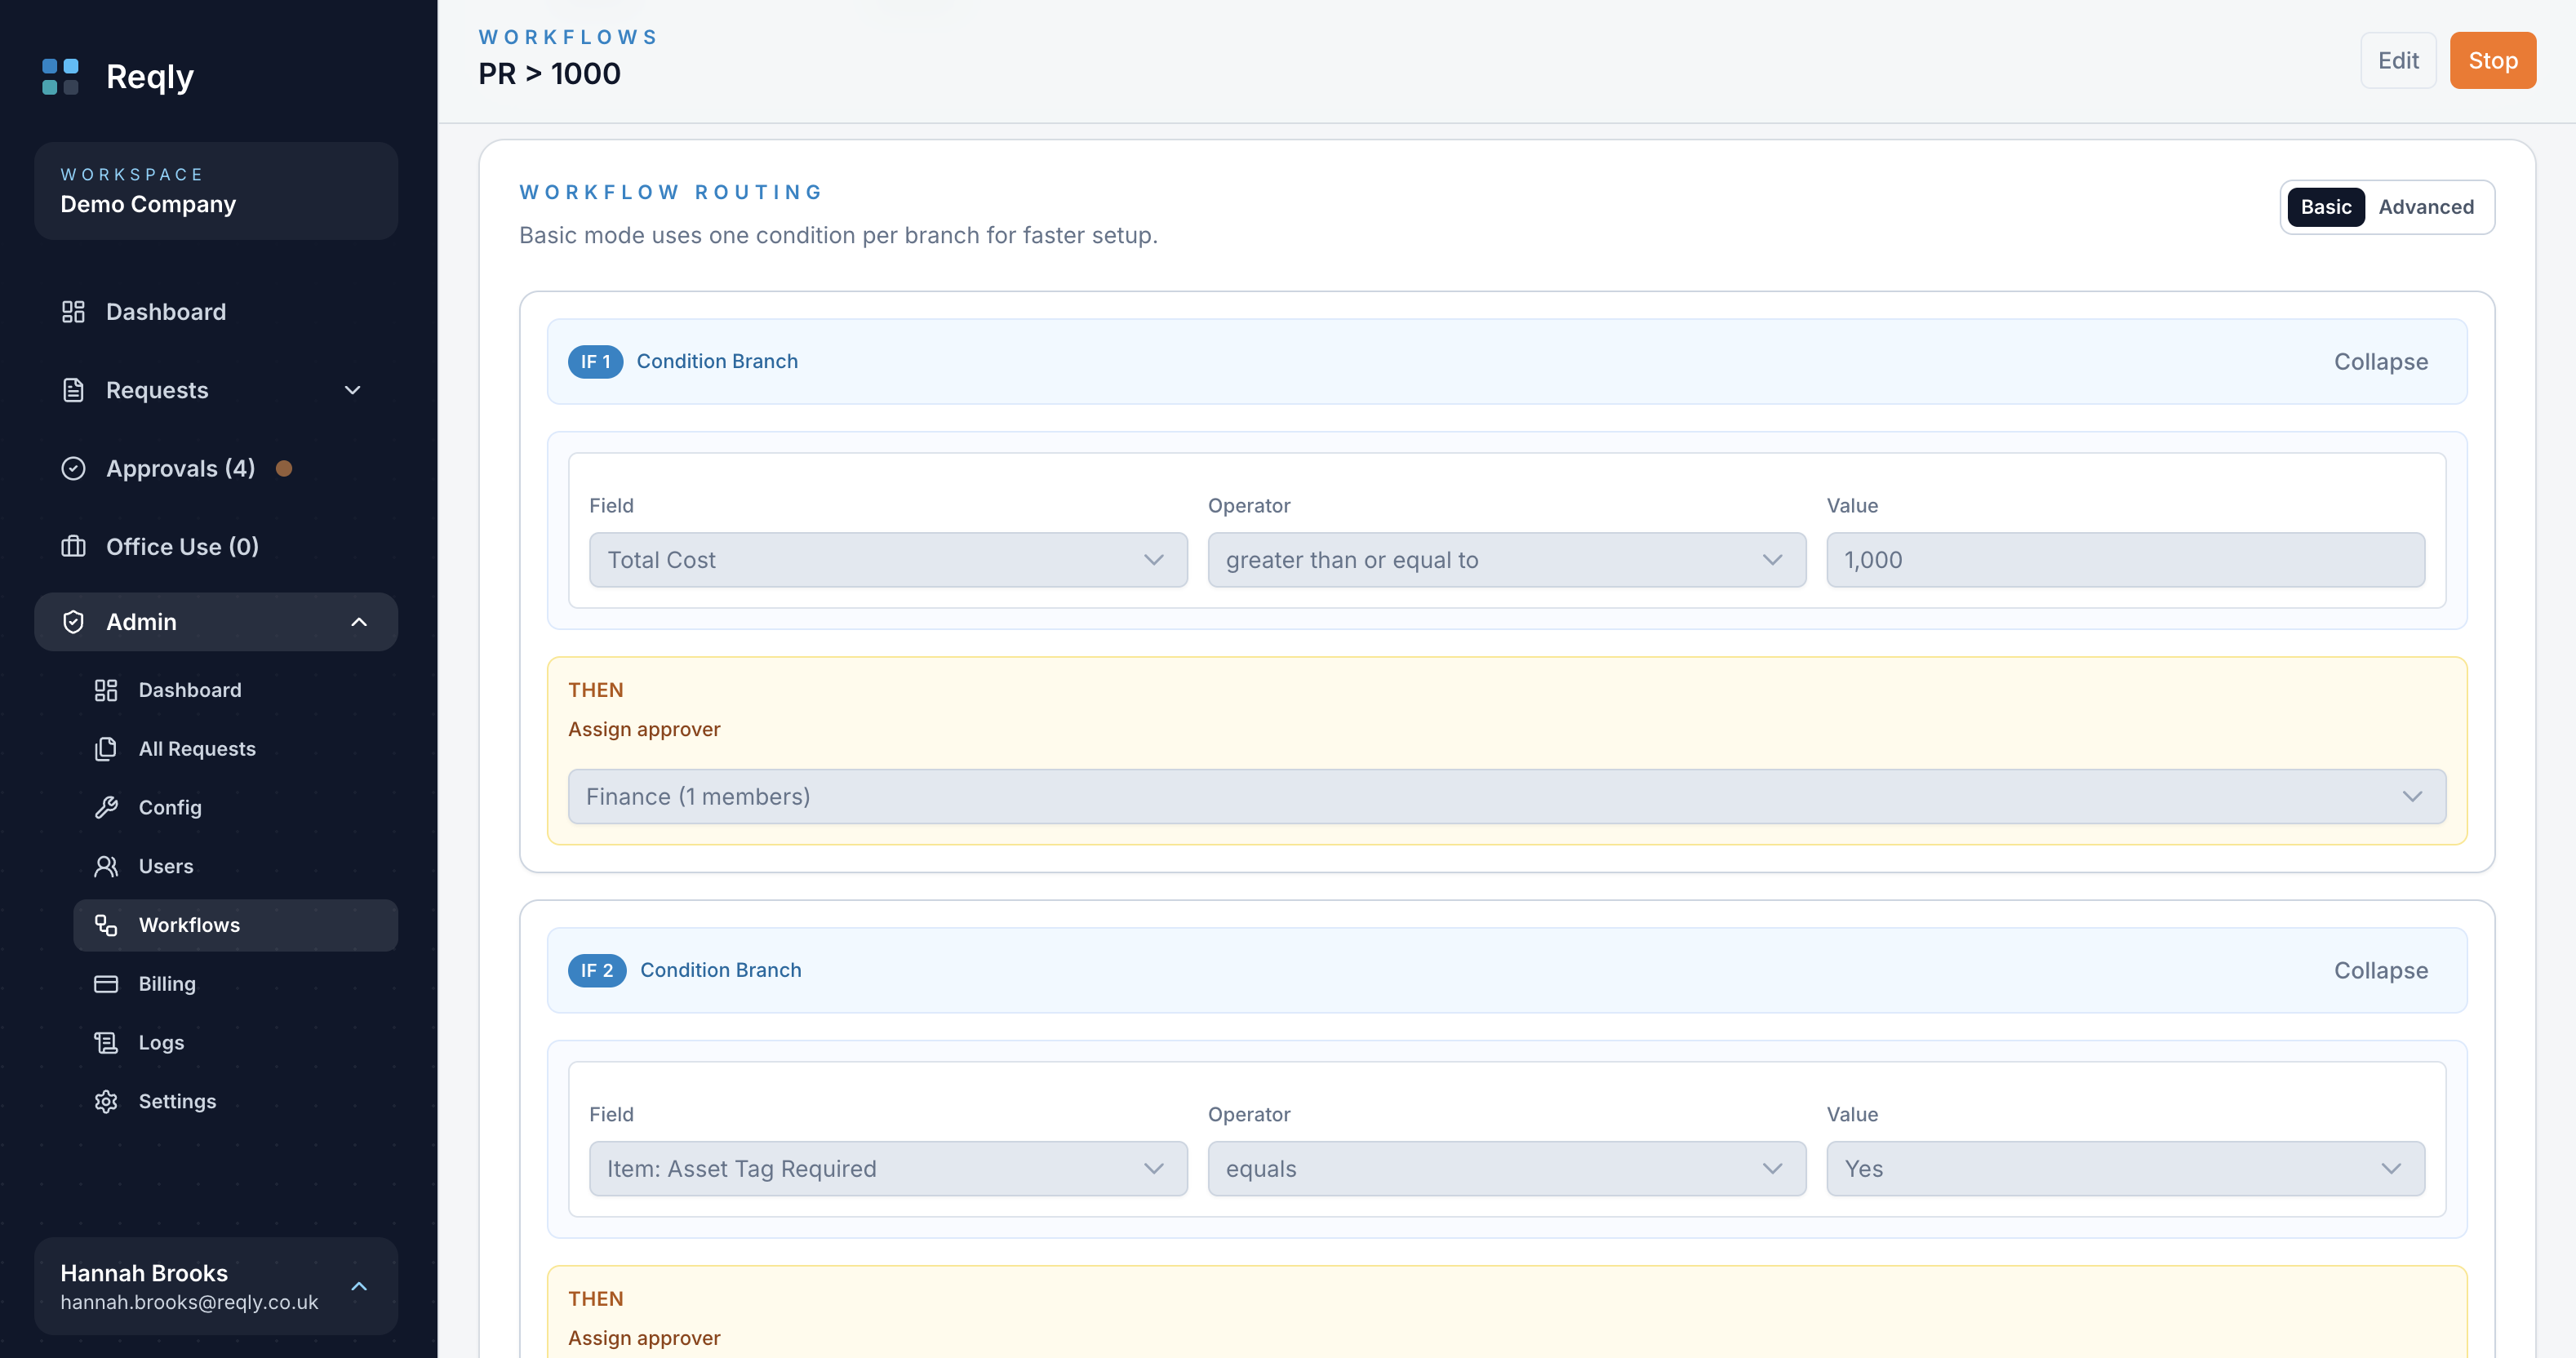This screenshot has width=2576, height=1358.
Task: Select Users in Admin menu
Action: tap(236, 866)
